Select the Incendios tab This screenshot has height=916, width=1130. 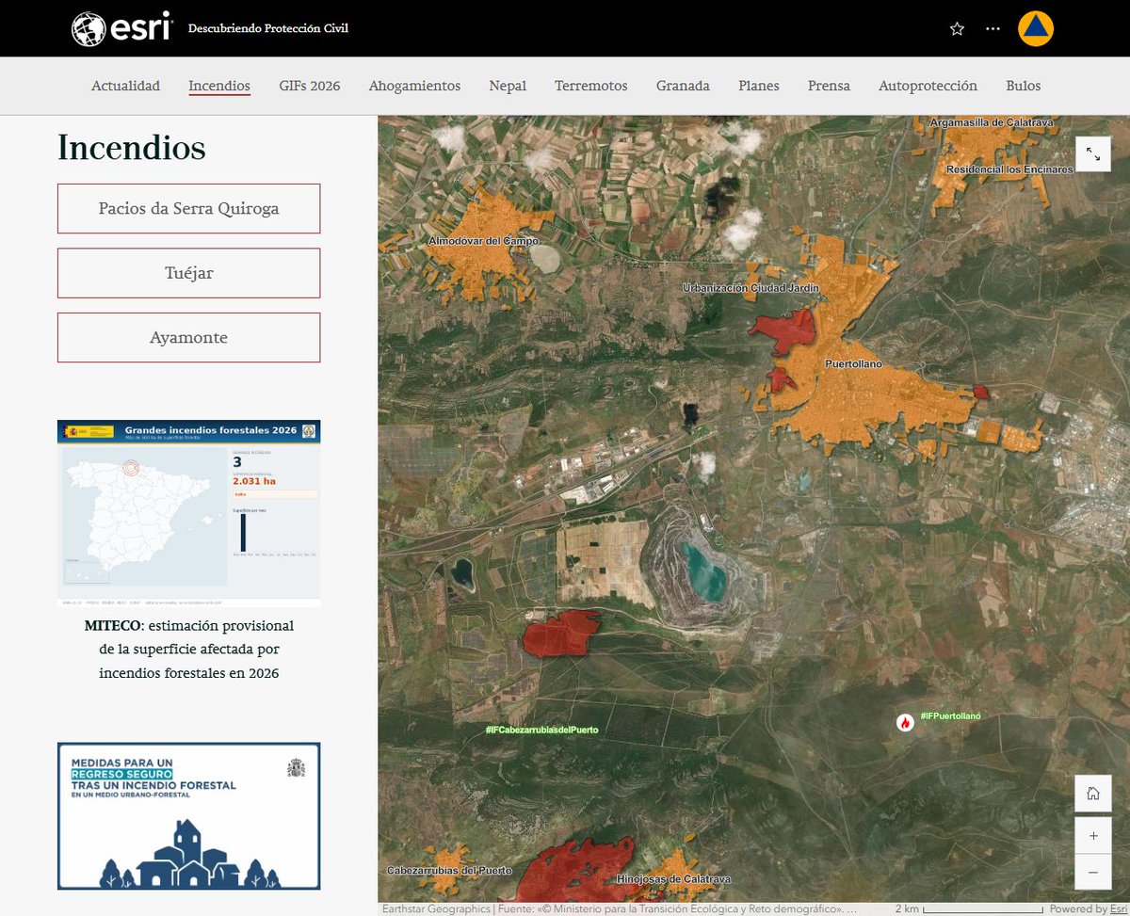point(219,86)
